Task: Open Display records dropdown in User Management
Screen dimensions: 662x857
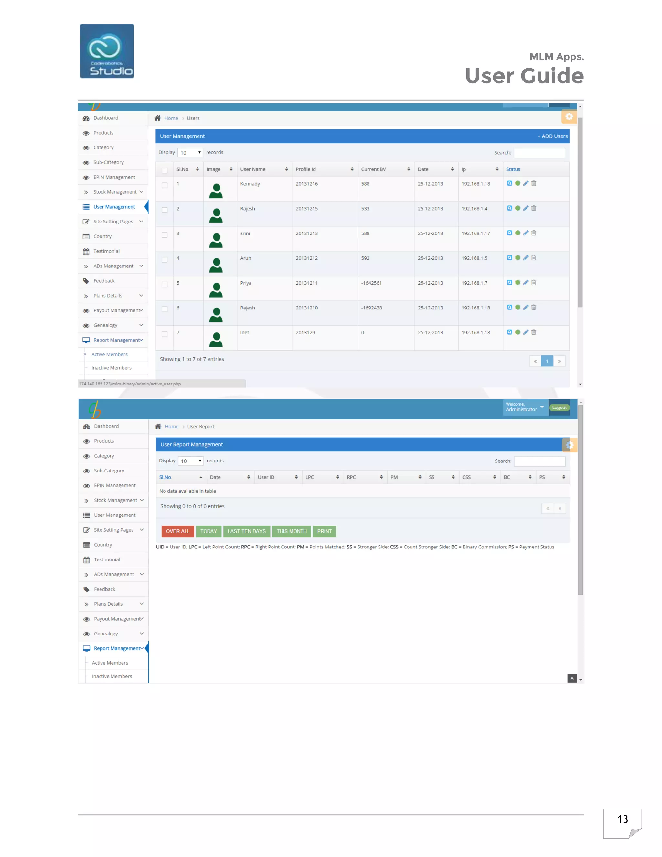Action: click(x=190, y=153)
